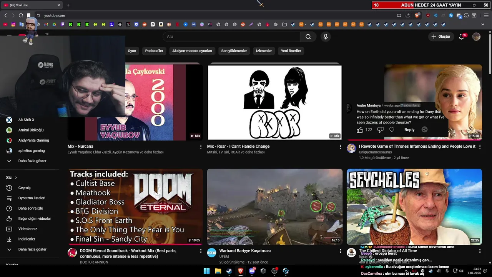Open the Siz section chevron
This screenshot has width=492, height=277.
tap(16, 178)
